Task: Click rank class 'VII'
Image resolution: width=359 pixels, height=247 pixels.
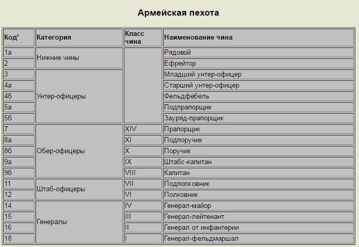Action: point(143,184)
